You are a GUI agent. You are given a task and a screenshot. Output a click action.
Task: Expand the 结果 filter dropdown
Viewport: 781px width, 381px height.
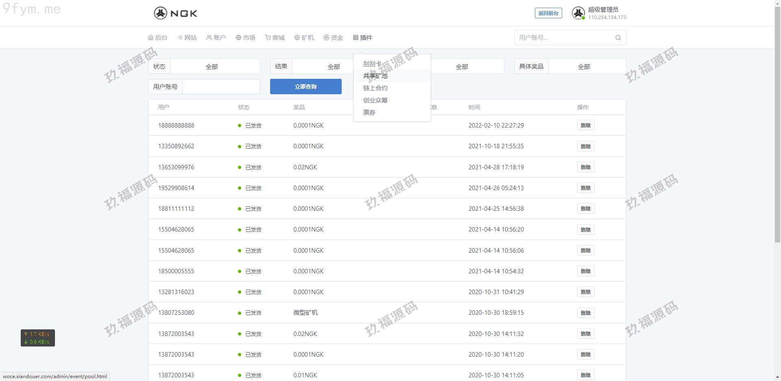325,67
